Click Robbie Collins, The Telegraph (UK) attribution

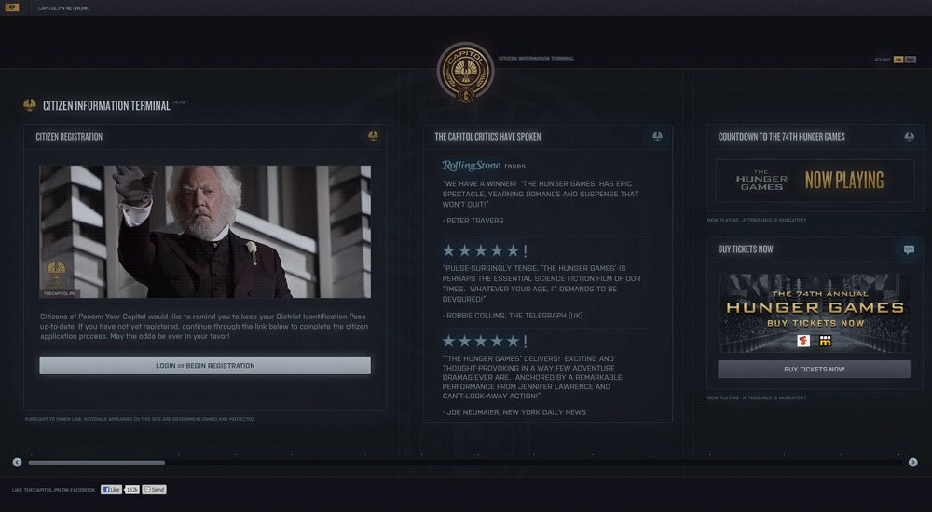point(513,316)
